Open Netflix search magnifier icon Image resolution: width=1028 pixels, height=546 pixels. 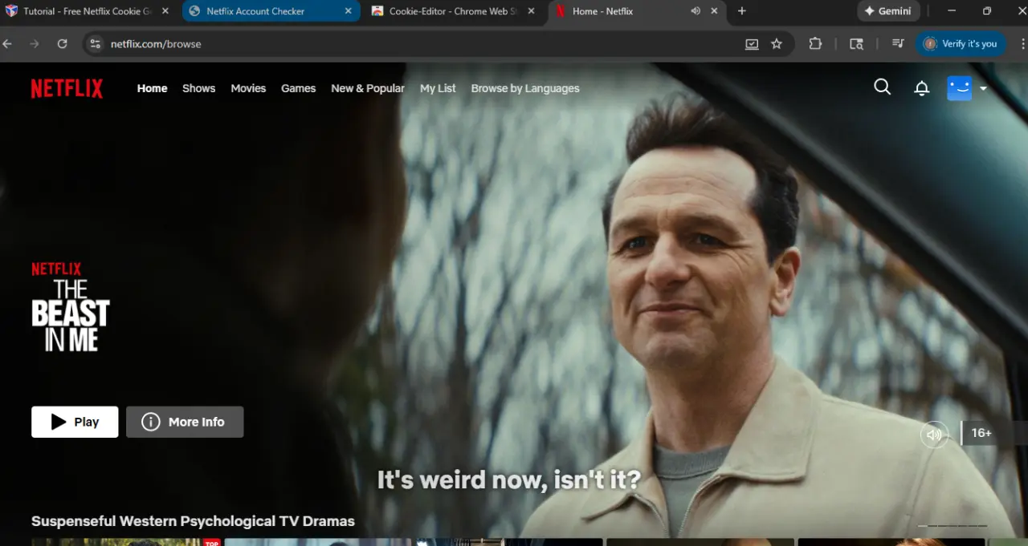click(882, 87)
